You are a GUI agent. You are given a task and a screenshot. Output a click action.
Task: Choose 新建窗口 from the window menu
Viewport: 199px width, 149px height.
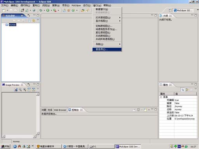(107, 9)
